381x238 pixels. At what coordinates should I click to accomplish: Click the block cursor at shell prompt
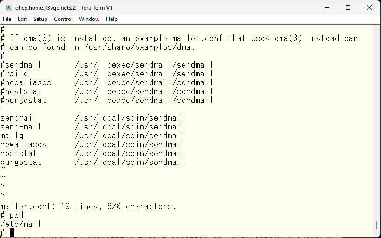pyautogui.click(x=12, y=233)
